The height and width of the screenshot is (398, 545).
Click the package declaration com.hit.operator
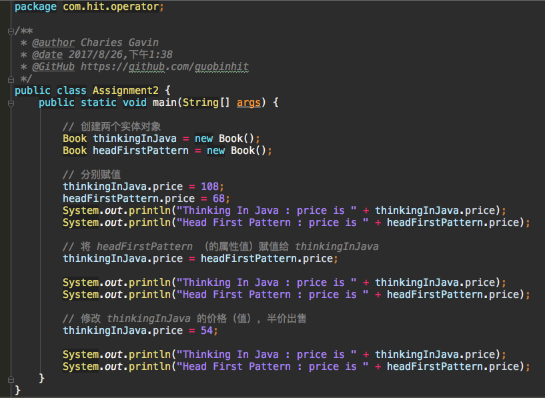pyautogui.click(x=113, y=6)
